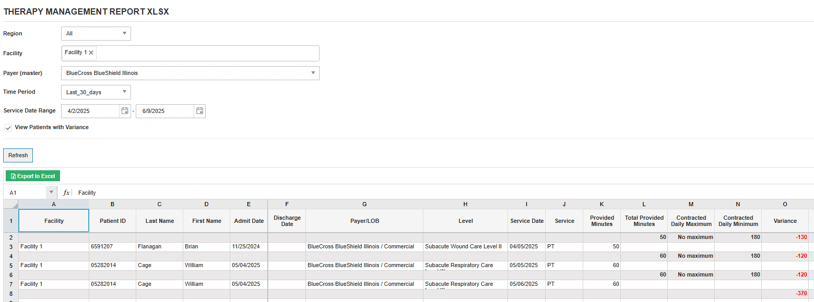This screenshot has height=302, width=814.
Task: Click the Brian first name cell
Action: point(206,247)
